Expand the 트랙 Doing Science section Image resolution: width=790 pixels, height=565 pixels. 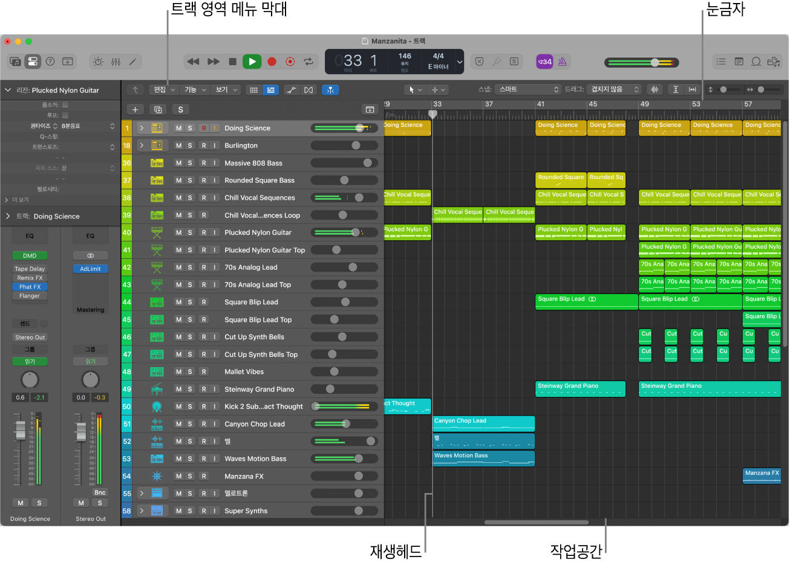coord(8,216)
